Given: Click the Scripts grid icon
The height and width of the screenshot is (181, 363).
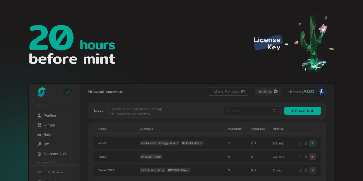Looking at the screenshot, I should coord(39,125).
